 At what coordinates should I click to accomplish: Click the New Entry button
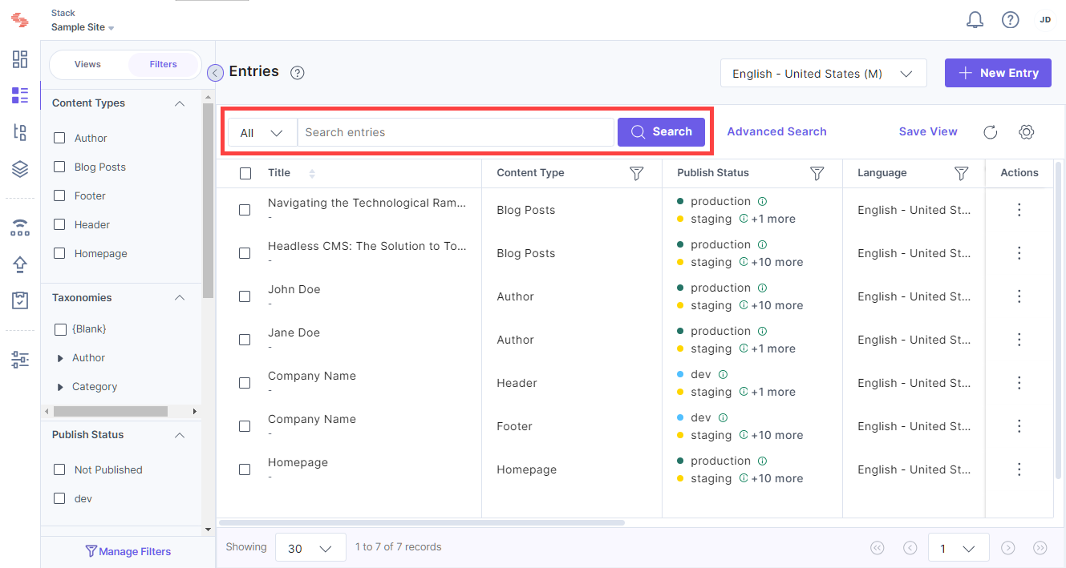pos(998,73)
